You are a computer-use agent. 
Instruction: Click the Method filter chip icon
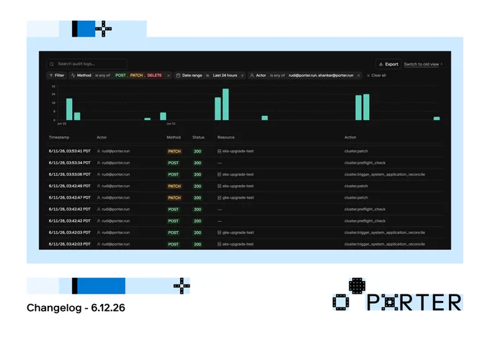pyautogui.click(x=73, y=76)
